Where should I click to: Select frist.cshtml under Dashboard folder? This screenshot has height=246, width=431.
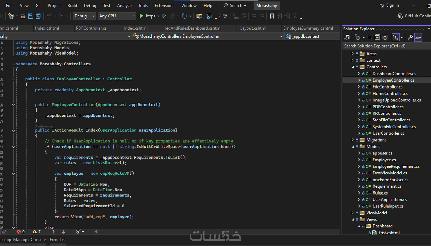(x=389, y=233)
